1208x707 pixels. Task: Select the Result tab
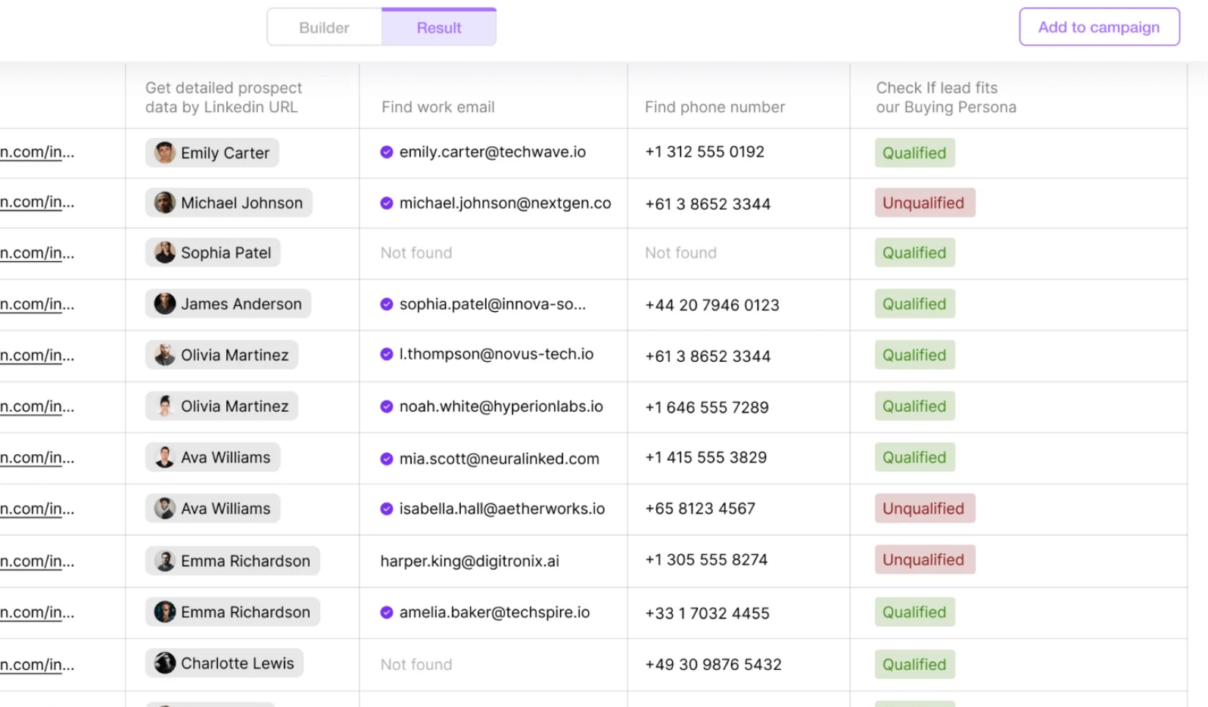(x=439, y=28)
